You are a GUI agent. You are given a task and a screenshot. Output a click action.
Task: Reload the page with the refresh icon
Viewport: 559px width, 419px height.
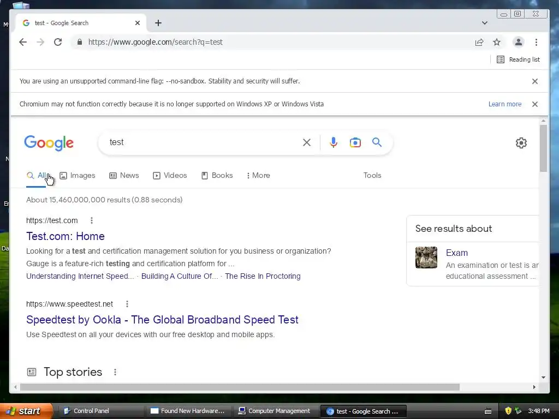point(58,42)
